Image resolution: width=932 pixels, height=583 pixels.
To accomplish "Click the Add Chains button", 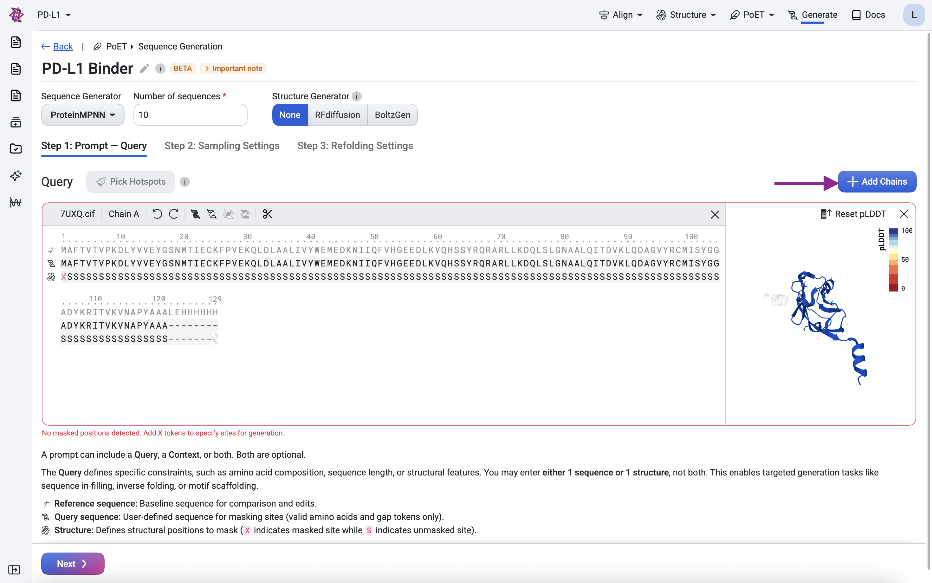I will click(x=877, y=182).
